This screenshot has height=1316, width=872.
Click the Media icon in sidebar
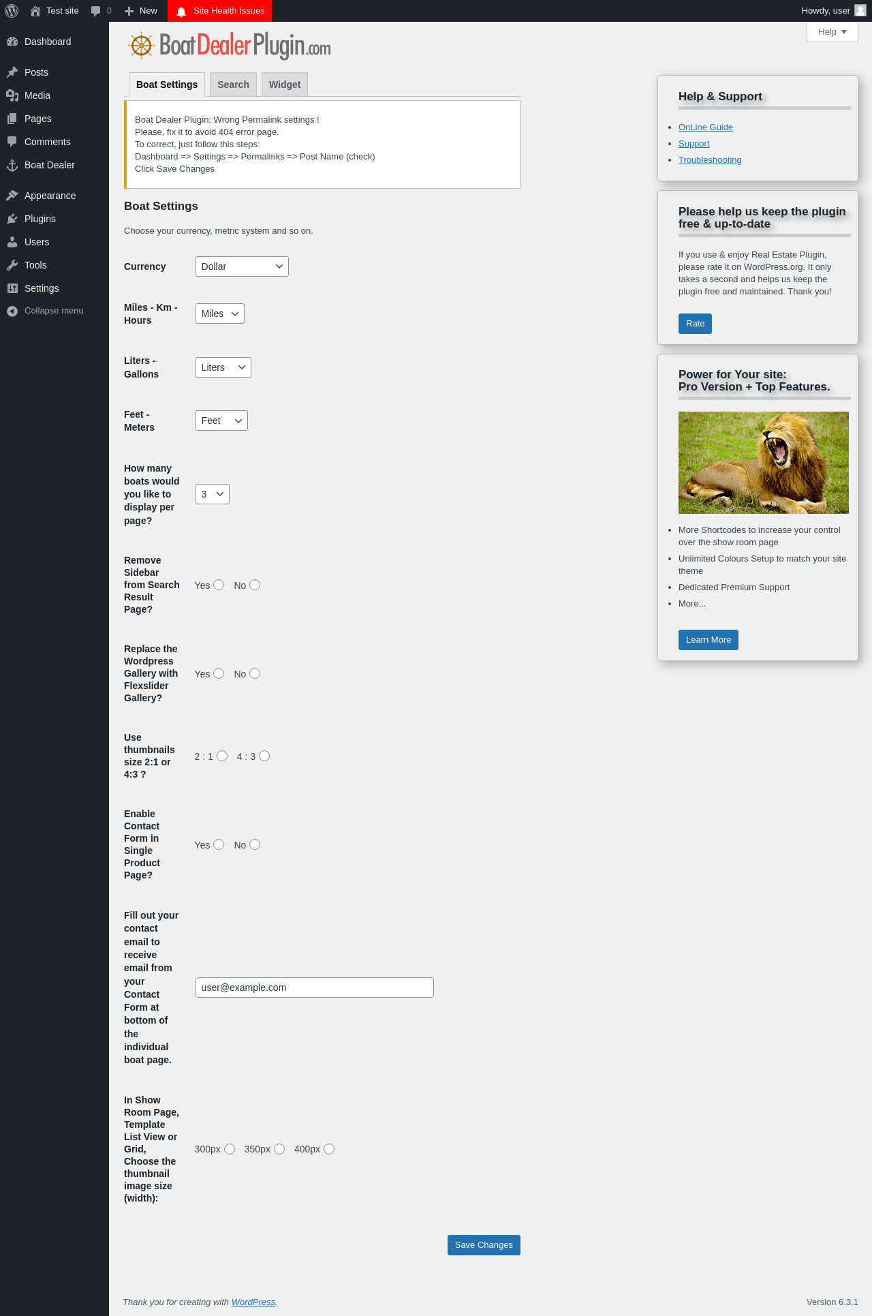pos(12,95)
